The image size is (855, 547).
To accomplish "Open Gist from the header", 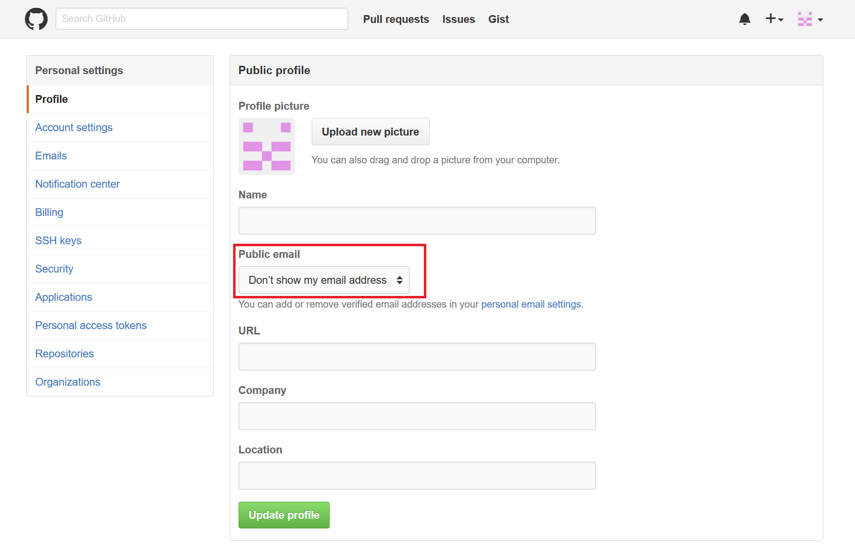I will (x=498, y=19).
